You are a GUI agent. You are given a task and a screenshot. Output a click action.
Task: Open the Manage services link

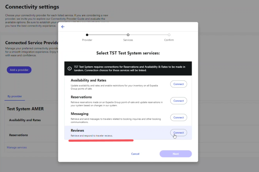click(x=17, y=147)
